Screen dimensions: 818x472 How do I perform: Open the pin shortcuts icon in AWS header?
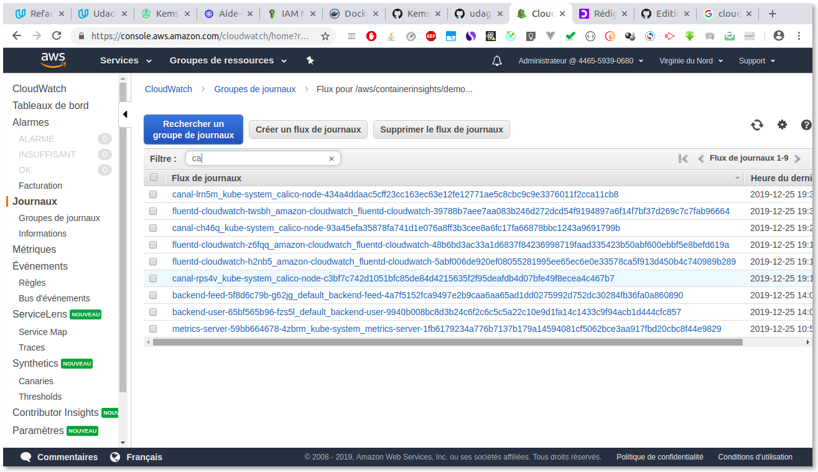[x=310, y=60]
